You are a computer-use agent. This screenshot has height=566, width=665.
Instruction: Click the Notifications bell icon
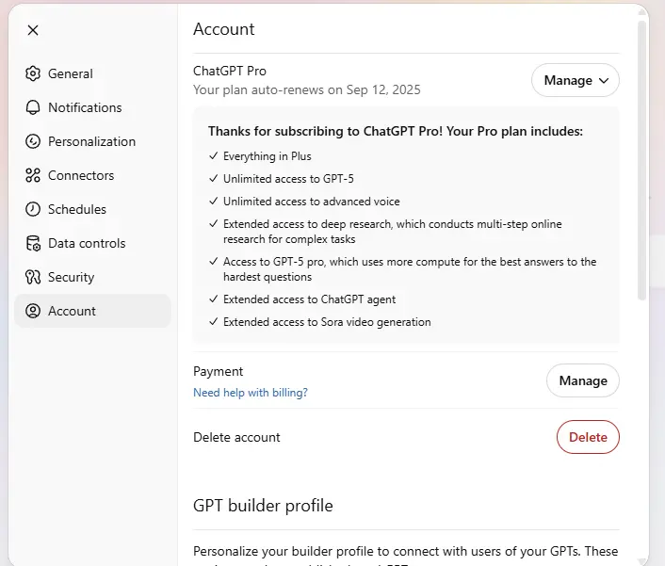pos(33,107)
